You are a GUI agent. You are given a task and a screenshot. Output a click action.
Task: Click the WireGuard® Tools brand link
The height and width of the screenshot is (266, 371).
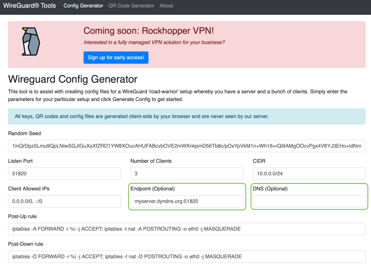point(30,6)
